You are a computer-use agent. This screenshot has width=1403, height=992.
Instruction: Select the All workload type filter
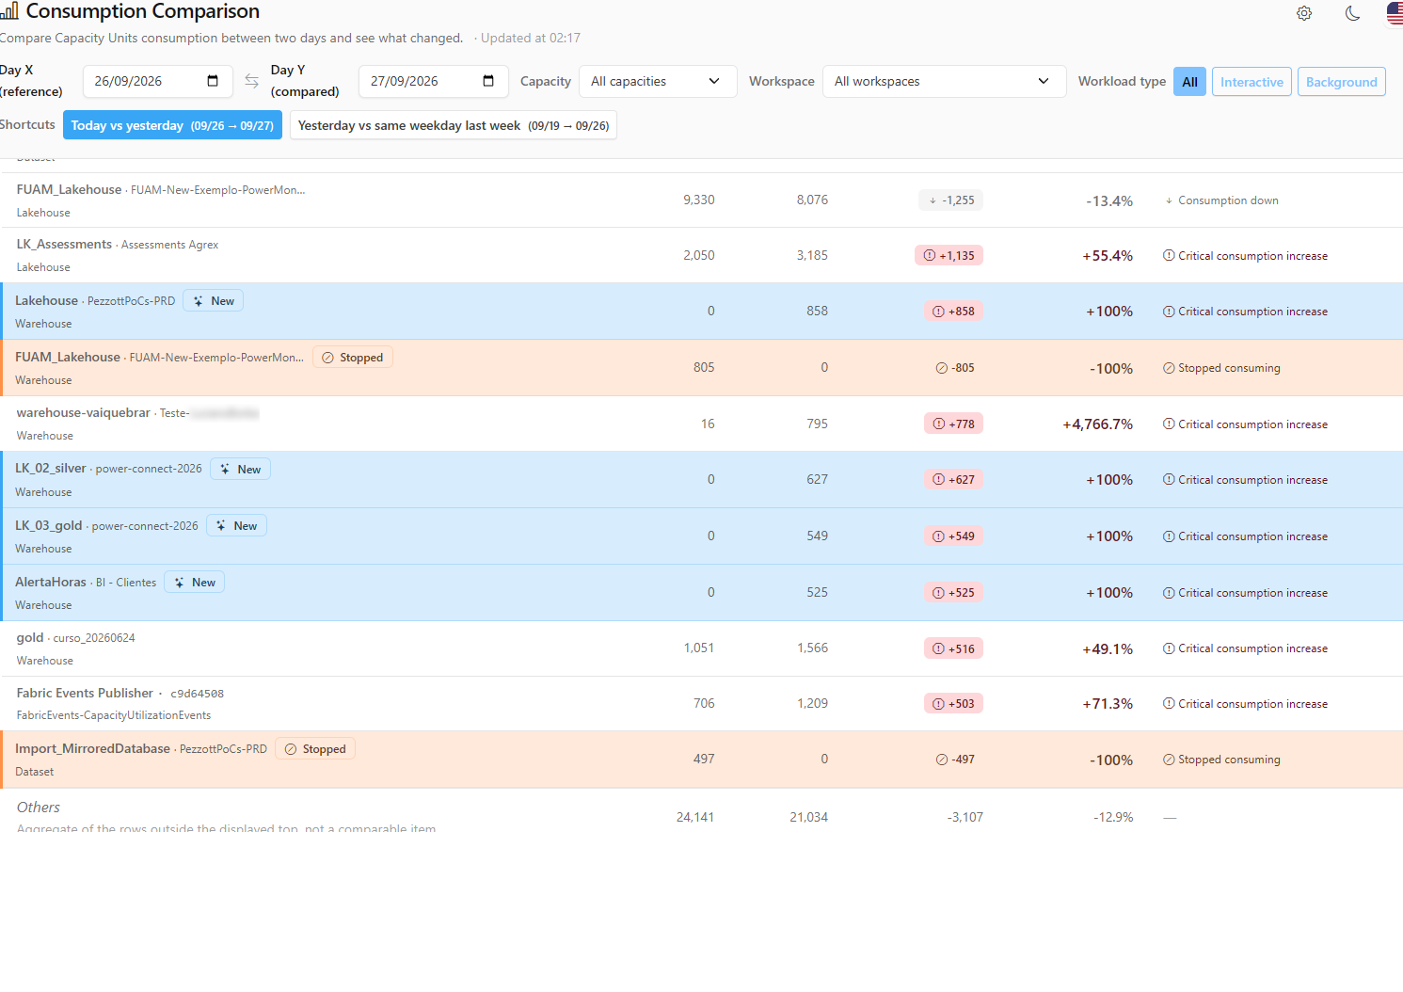(1189, 82)
